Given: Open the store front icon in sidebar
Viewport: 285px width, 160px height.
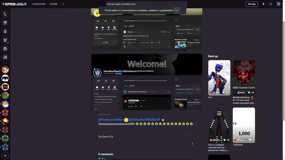Looking at the screenshot, I should (x=5, y=23).
